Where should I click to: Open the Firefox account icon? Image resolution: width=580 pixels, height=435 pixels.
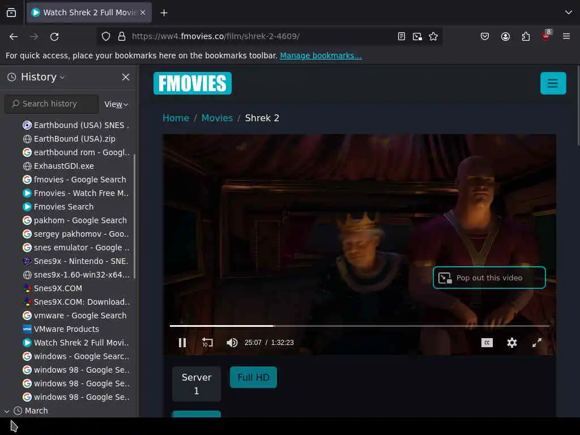[x=505, y=36]
